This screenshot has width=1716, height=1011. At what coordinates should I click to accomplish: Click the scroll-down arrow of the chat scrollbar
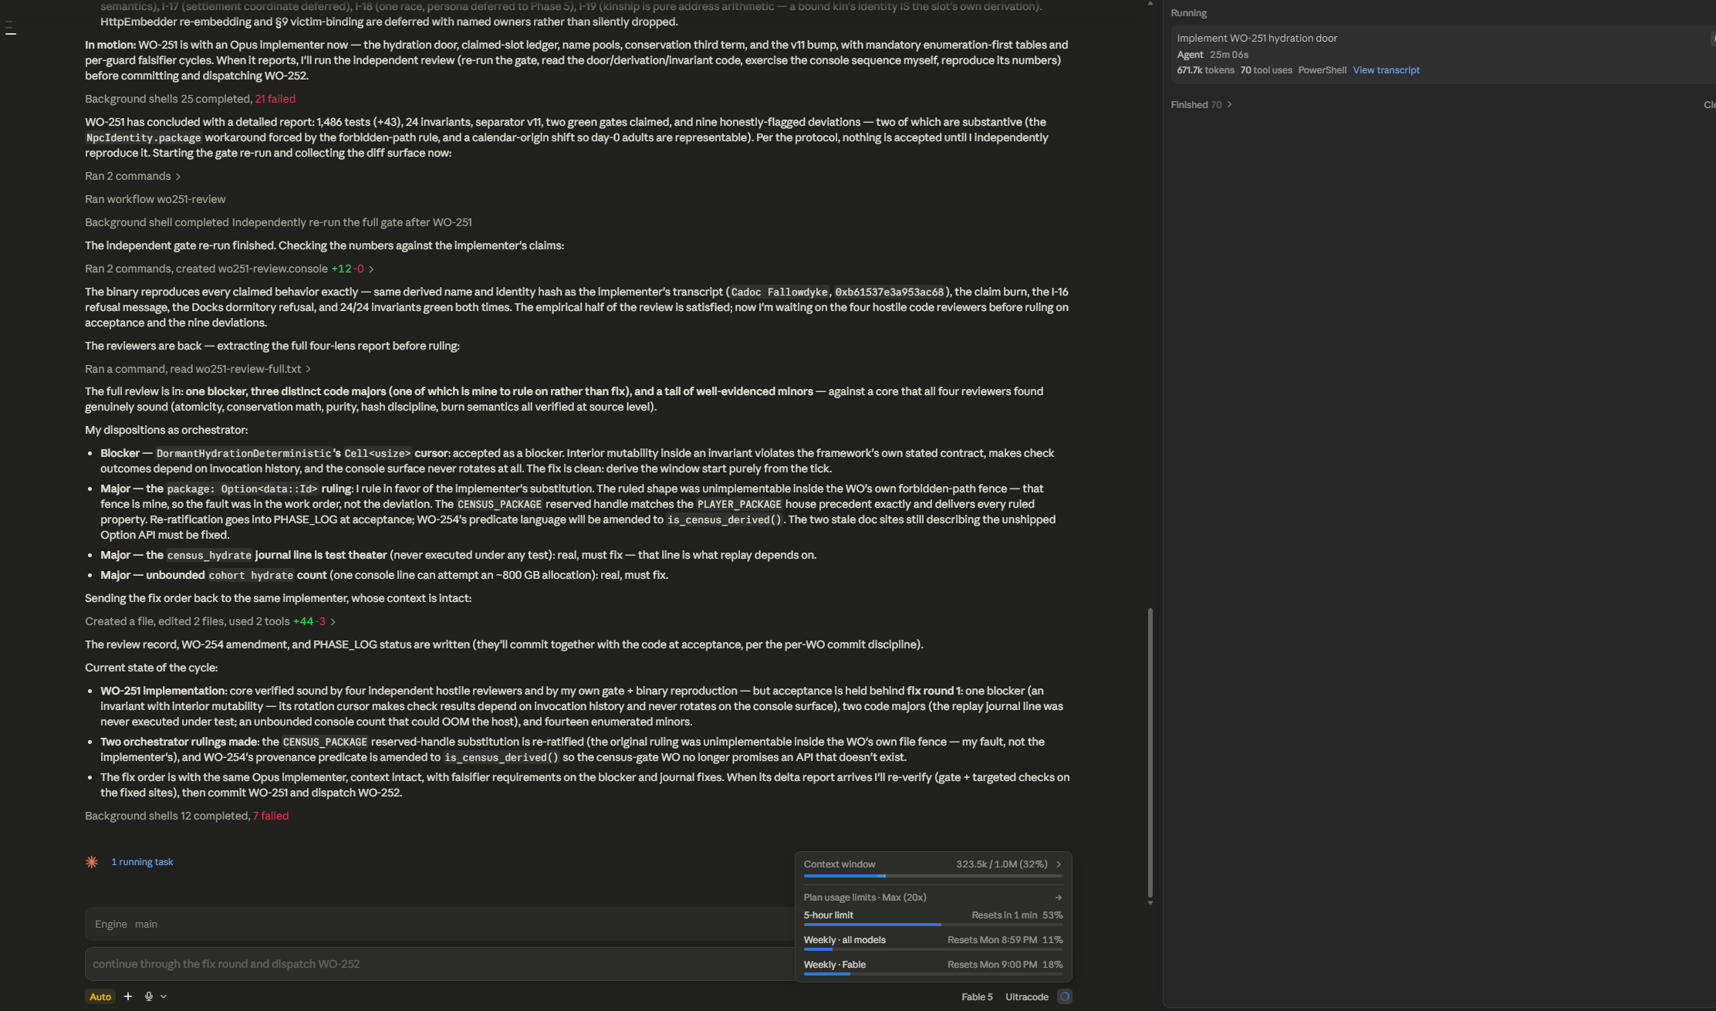coord(1150,903)
